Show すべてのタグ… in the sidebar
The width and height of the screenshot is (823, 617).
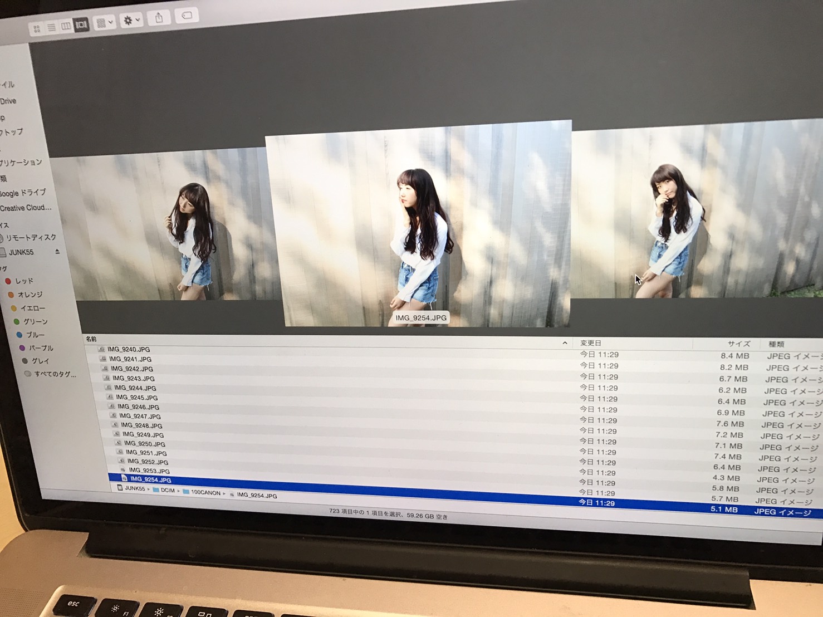(51, 374)
